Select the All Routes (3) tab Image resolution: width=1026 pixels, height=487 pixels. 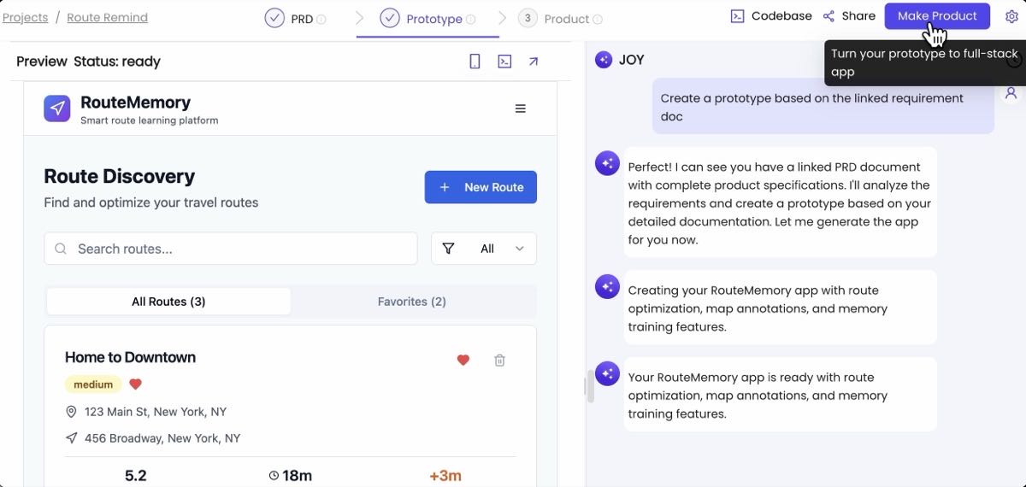tap(168, 302)
